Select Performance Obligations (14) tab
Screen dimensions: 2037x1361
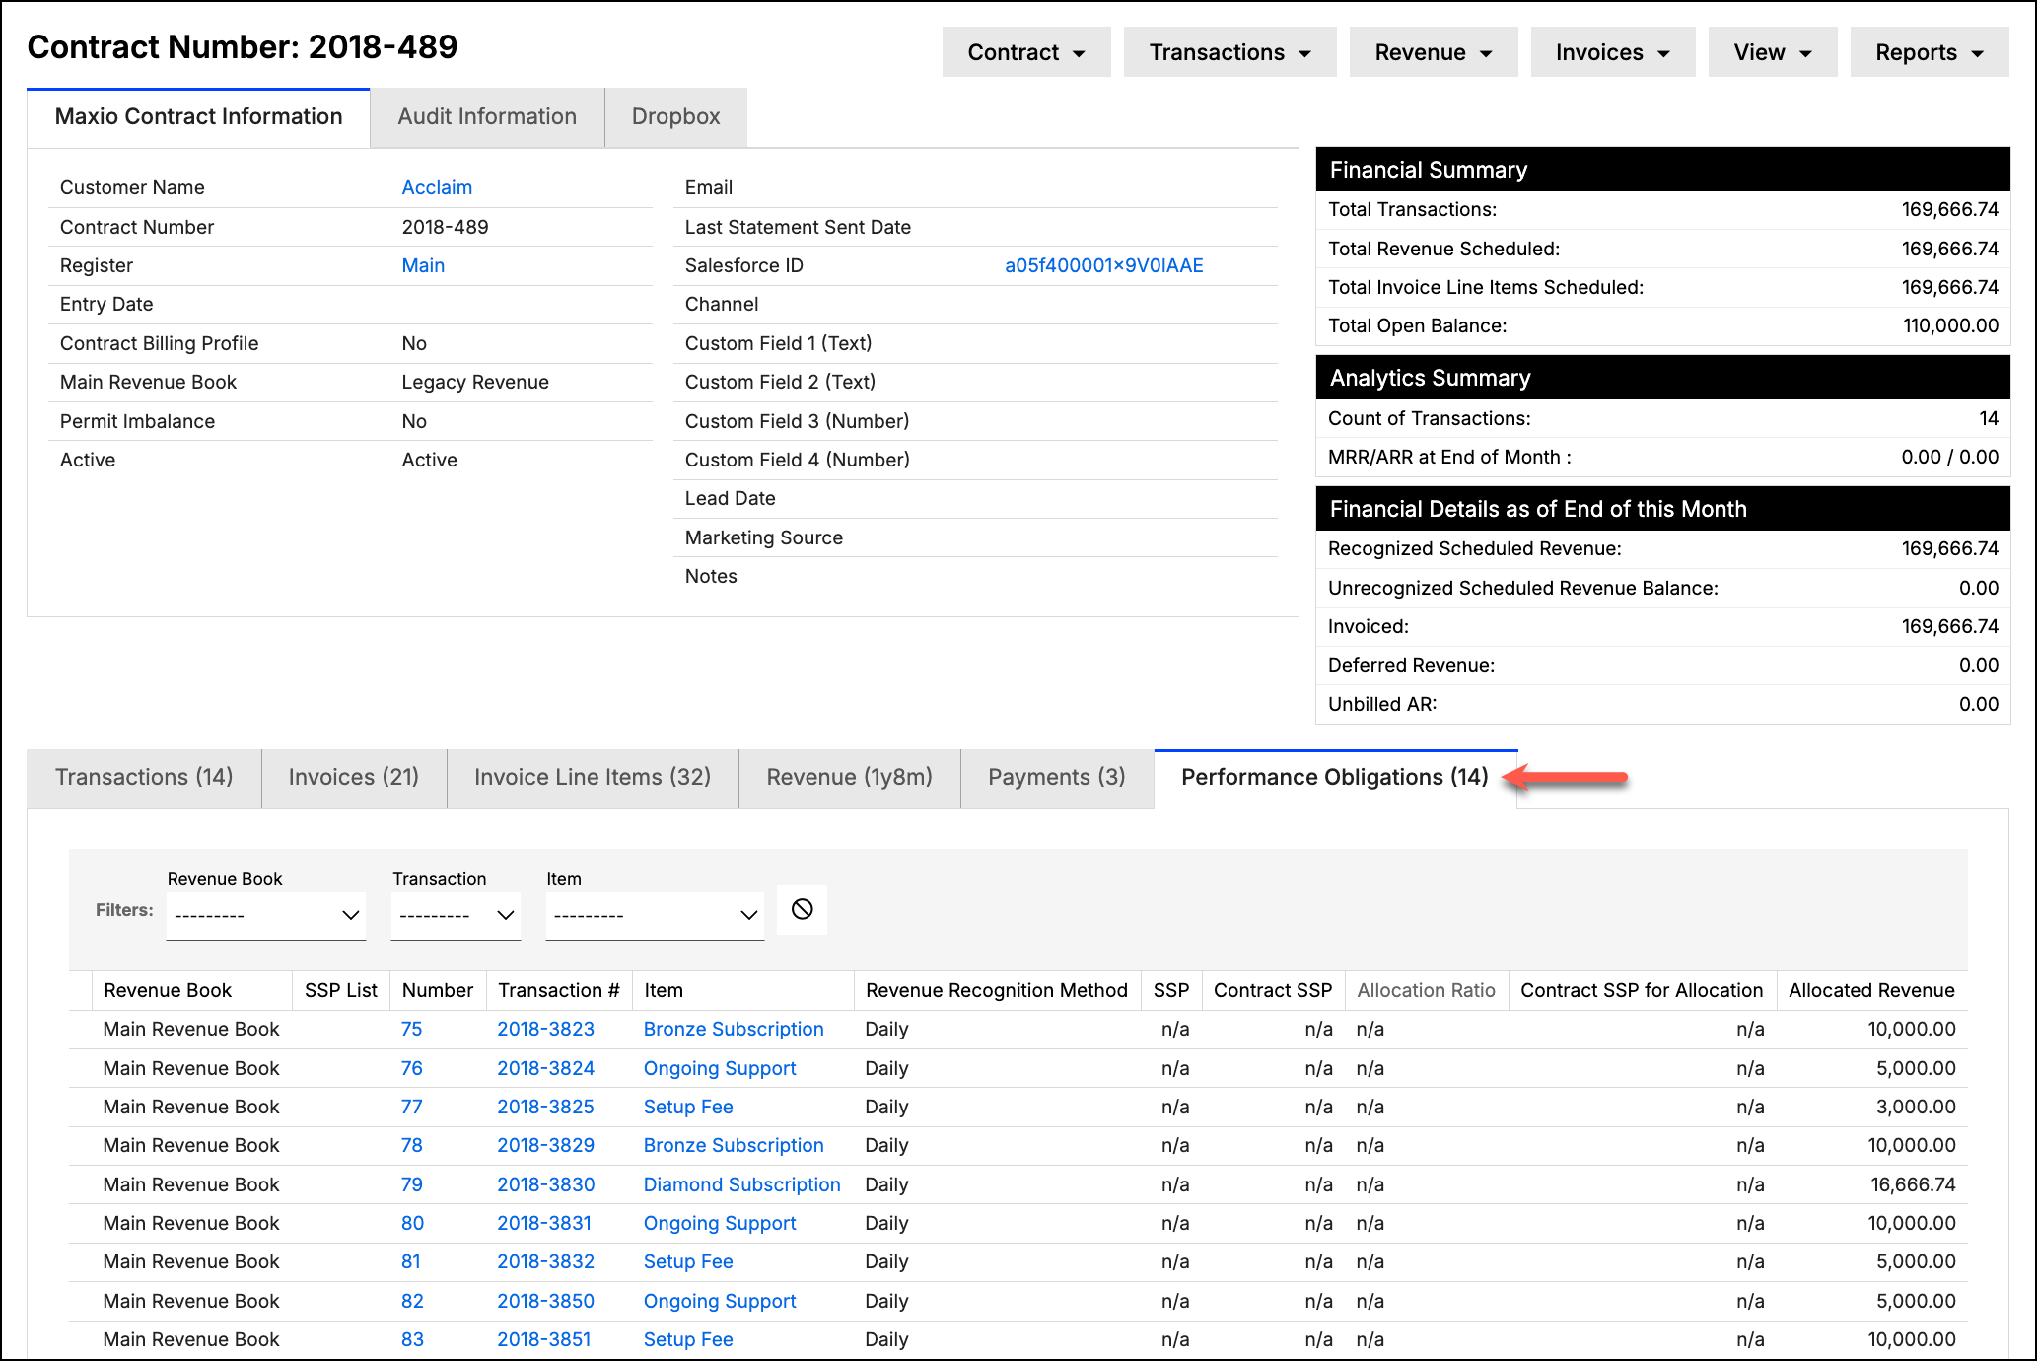[x=1335, y=778]
